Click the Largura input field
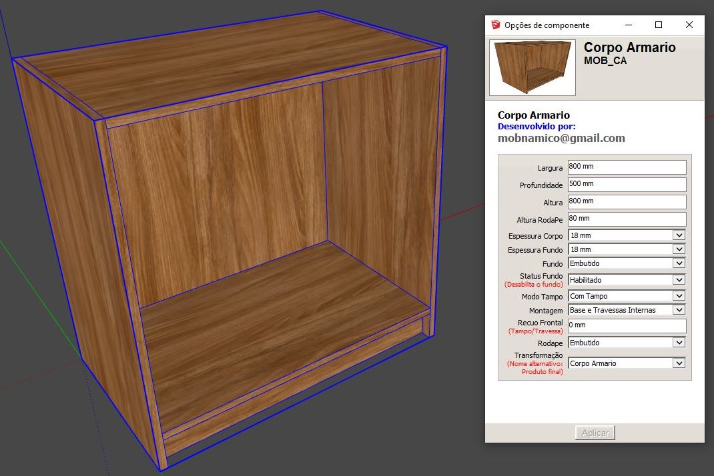 [x=626, y=167]
